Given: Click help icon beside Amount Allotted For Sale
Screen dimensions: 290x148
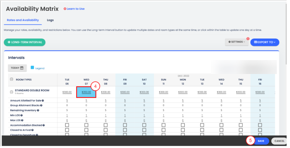Looking at the screenshot, I should point(43,100).
